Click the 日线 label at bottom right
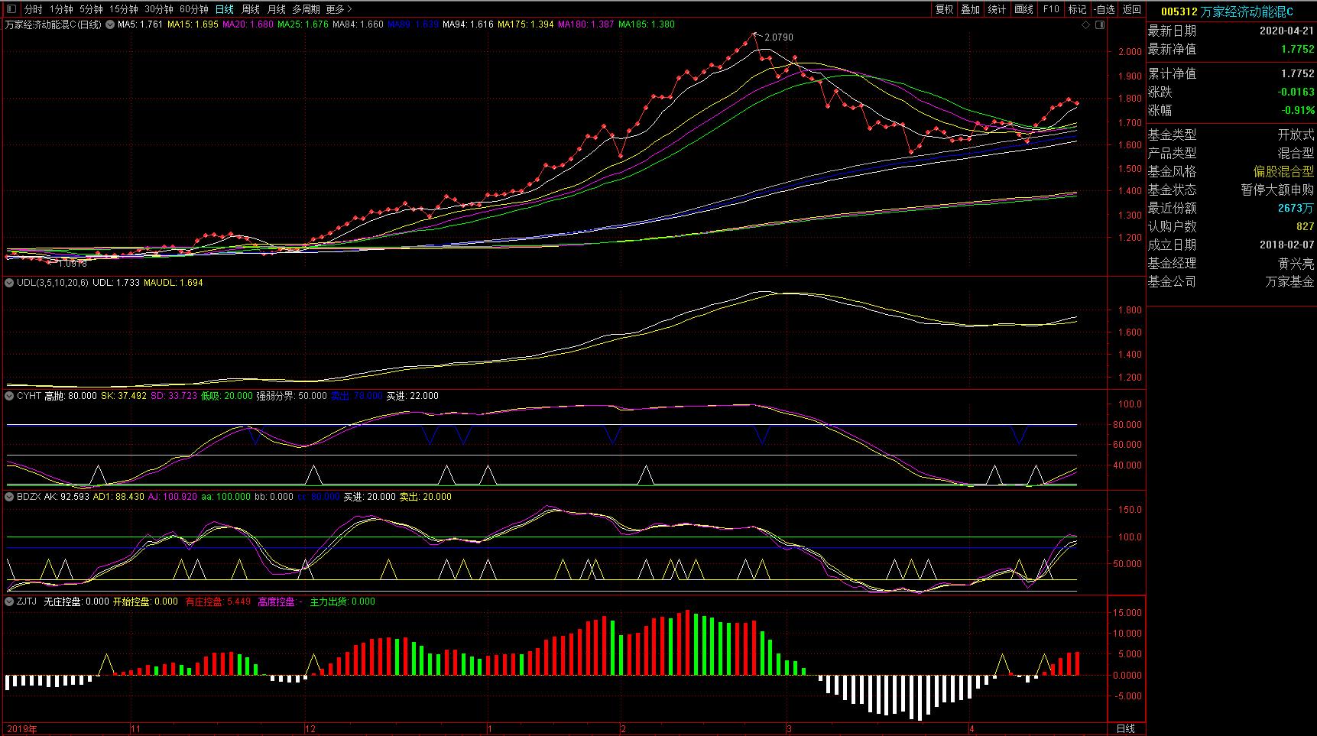The width and height of the screenshot is (1317, 736). click(x=1126, y=728)
